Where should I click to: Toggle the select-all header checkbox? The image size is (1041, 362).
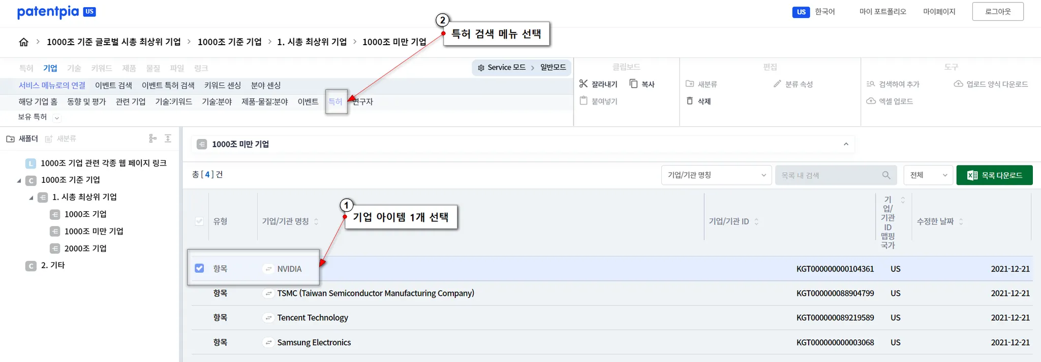199,221
